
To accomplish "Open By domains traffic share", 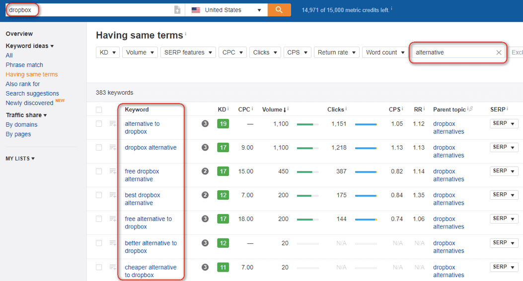I will point(21,124).
